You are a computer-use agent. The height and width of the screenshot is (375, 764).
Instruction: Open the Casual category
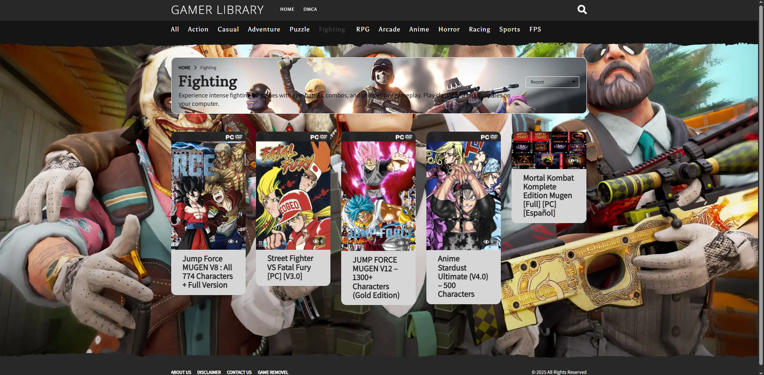tap(228, 29)
